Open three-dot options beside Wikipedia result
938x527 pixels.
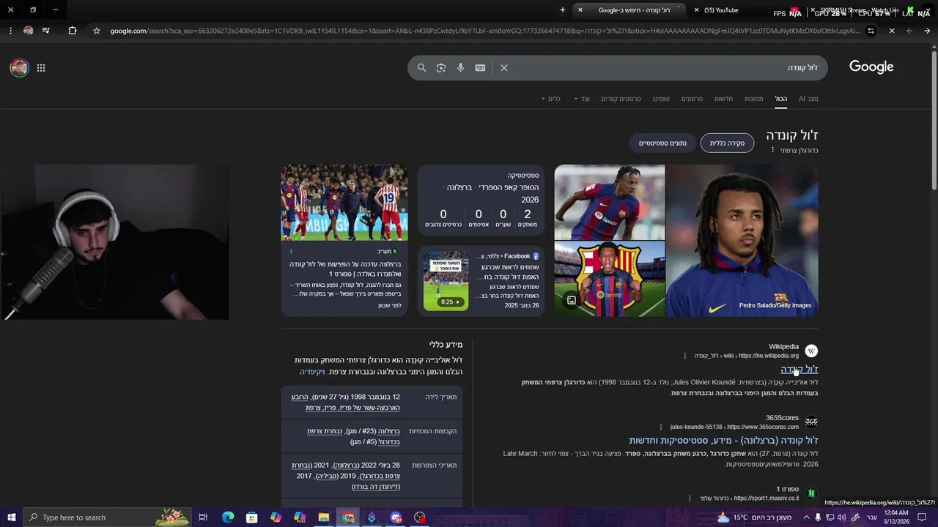coord(685,356)
